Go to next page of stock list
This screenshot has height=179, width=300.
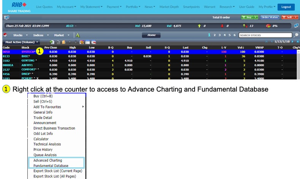tap(292, 41)
